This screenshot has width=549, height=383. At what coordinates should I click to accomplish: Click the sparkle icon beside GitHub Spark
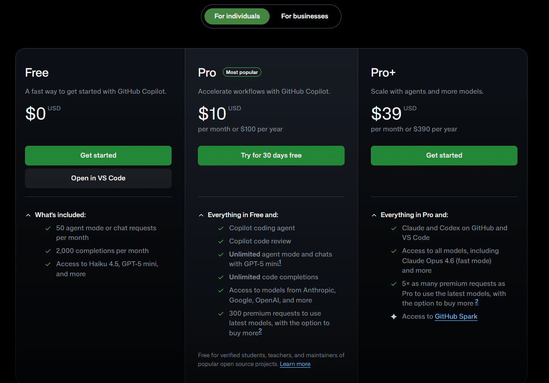(394, 316)
